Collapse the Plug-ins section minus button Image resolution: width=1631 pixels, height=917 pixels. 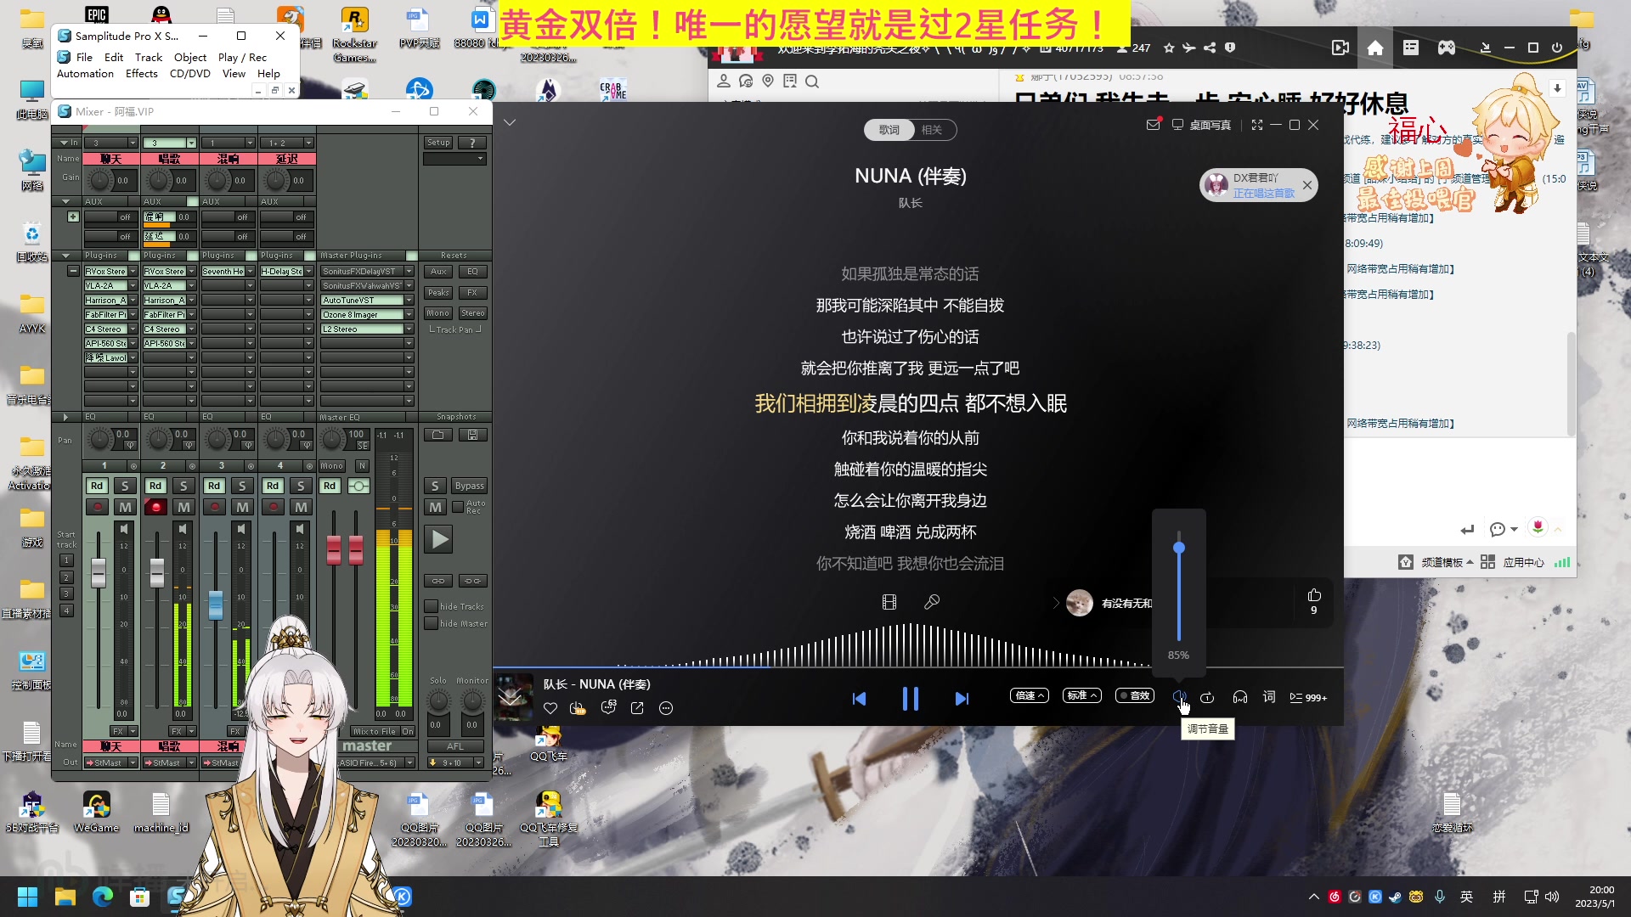pos(73,272)
